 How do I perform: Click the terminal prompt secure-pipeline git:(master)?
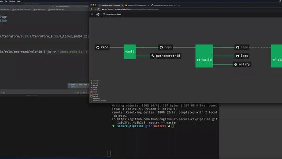141,126
